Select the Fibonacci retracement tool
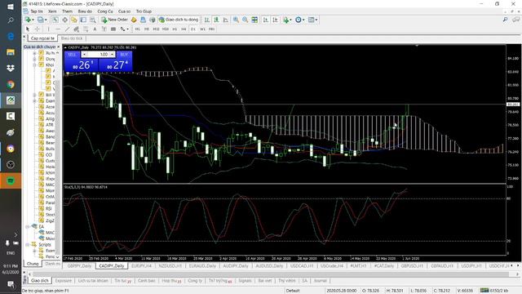The image size is (522, 294). coord(86,29)
